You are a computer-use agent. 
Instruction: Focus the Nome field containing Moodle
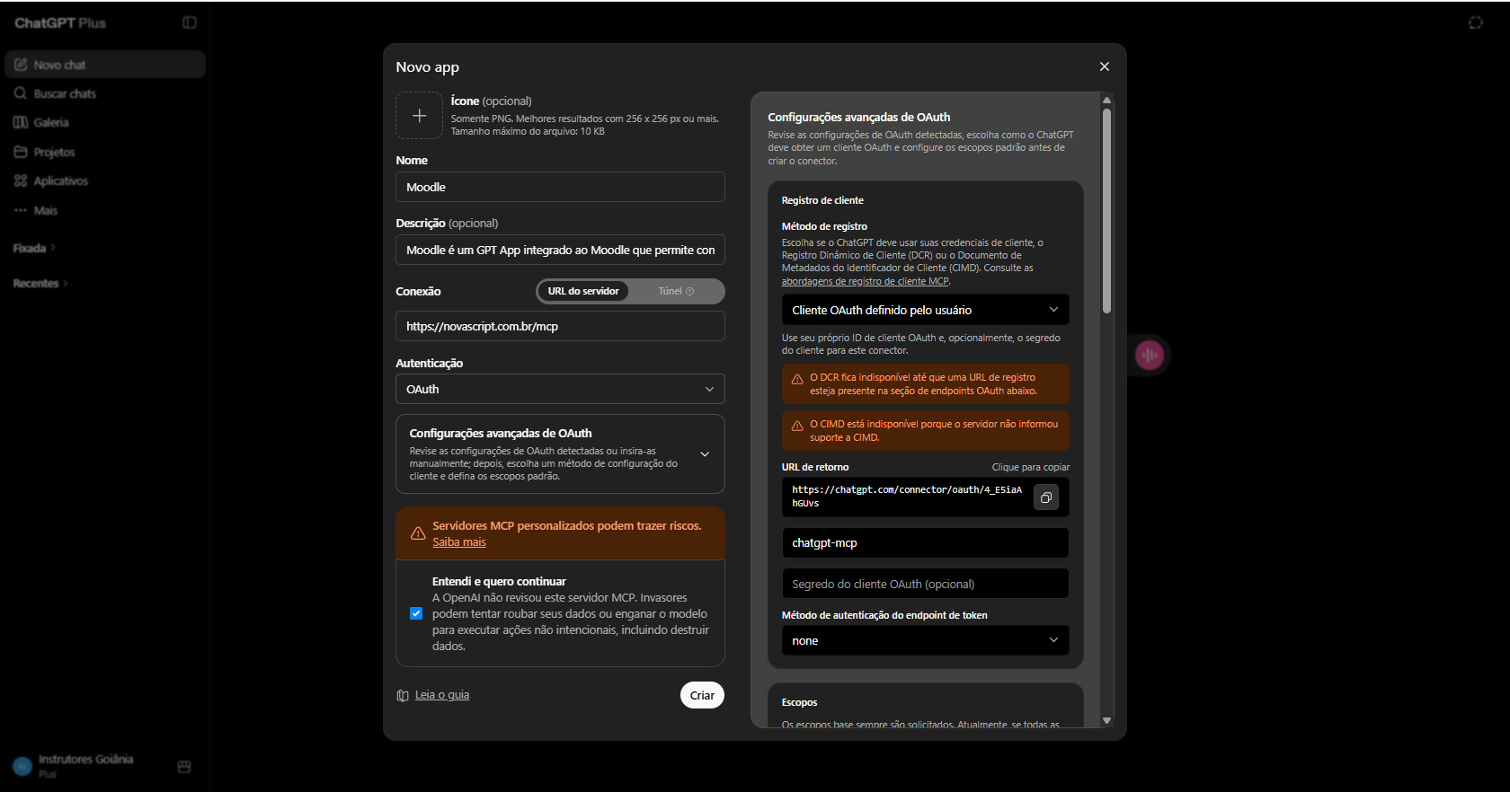click(x=560, y=187)
